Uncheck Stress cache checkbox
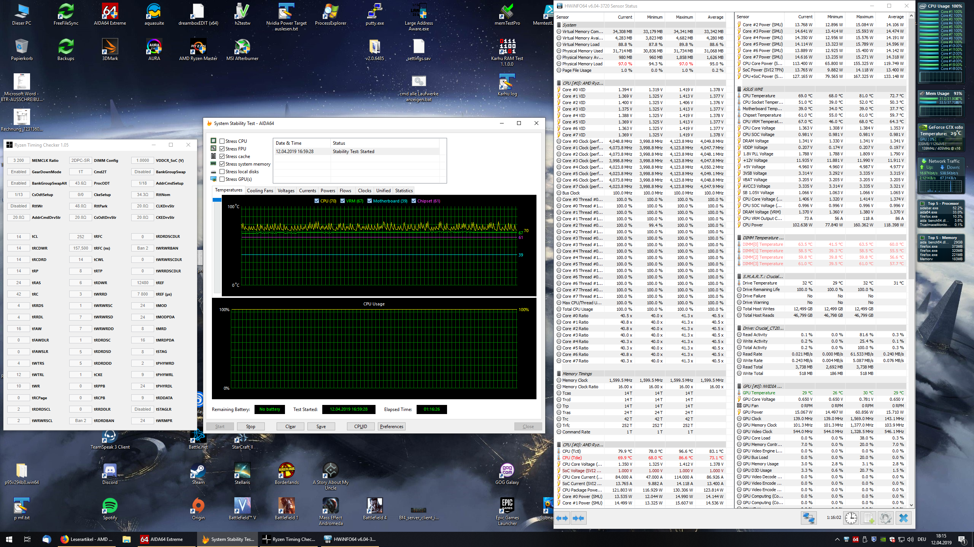Screen dimensions: 974x547 pos(222,156)
